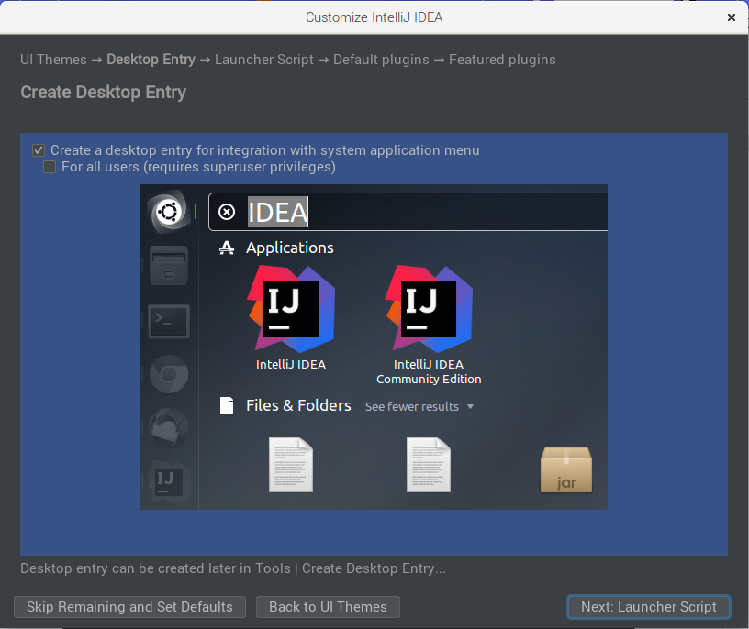Screen dimensions: 749x629
Task: Jump to Default plugins breadcrumb step
Action: [381, 60]
